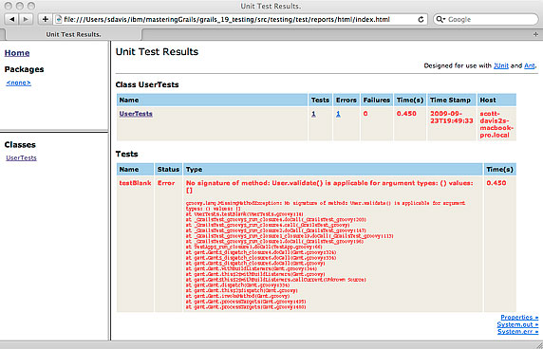Add a new tab with the plus icon
The height and width of the screenshot is (349, 543).
[x=535, y=34]
